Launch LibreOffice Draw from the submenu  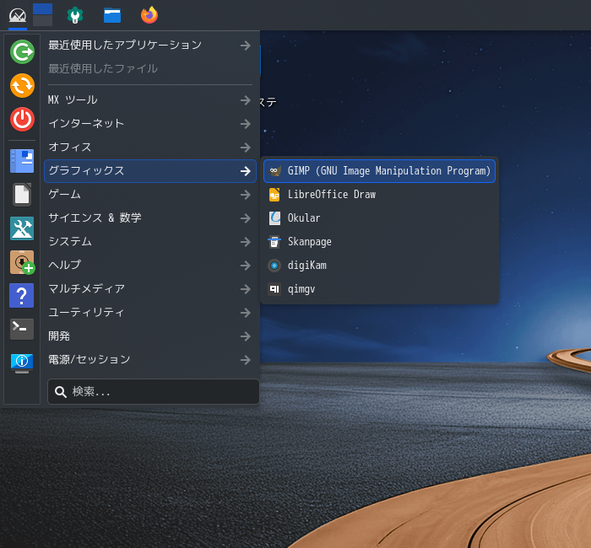click(331, 195)
